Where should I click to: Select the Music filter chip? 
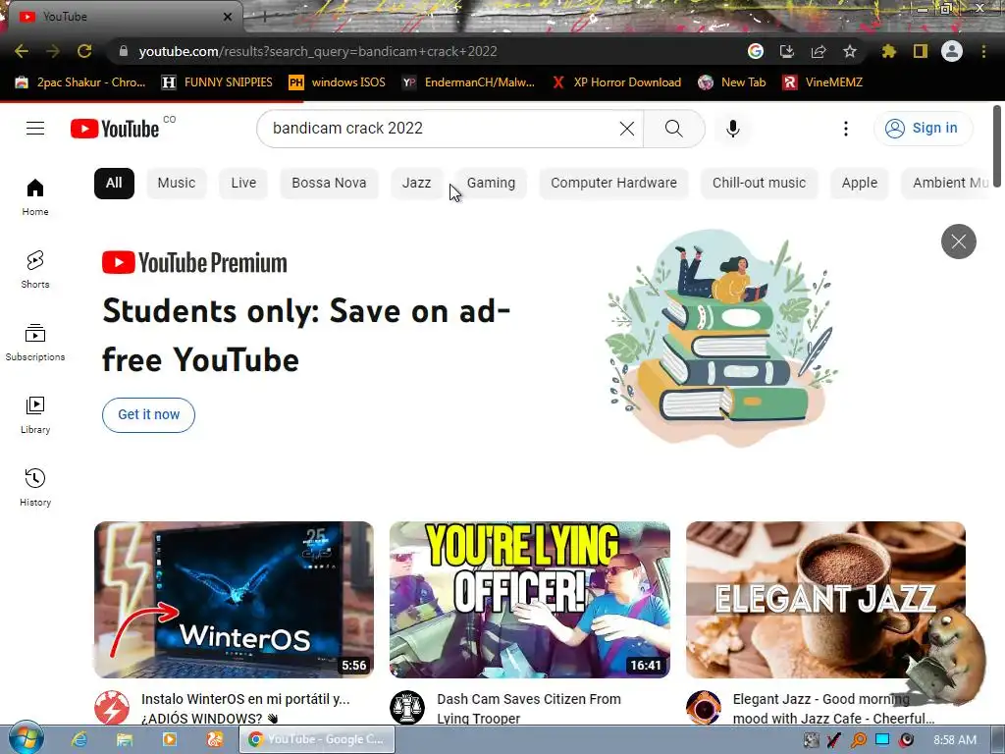pyautogui.click(x=177, y=183)
